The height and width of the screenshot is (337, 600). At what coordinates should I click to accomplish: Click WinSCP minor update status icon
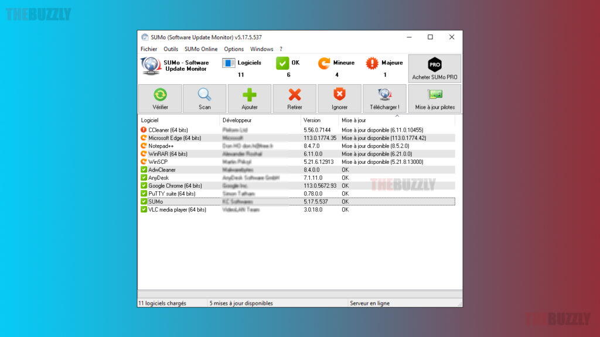pyautogui.click(x=144, y=161)
